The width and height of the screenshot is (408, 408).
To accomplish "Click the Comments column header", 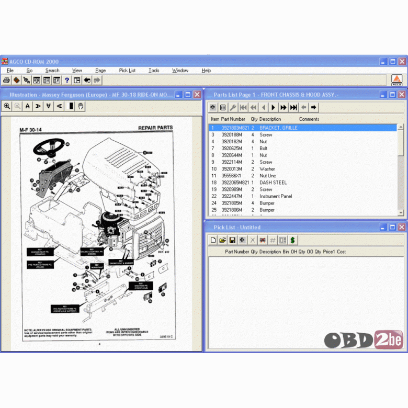I will (x=309, y=119).
